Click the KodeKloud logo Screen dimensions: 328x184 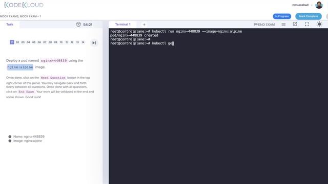(24, 5)
